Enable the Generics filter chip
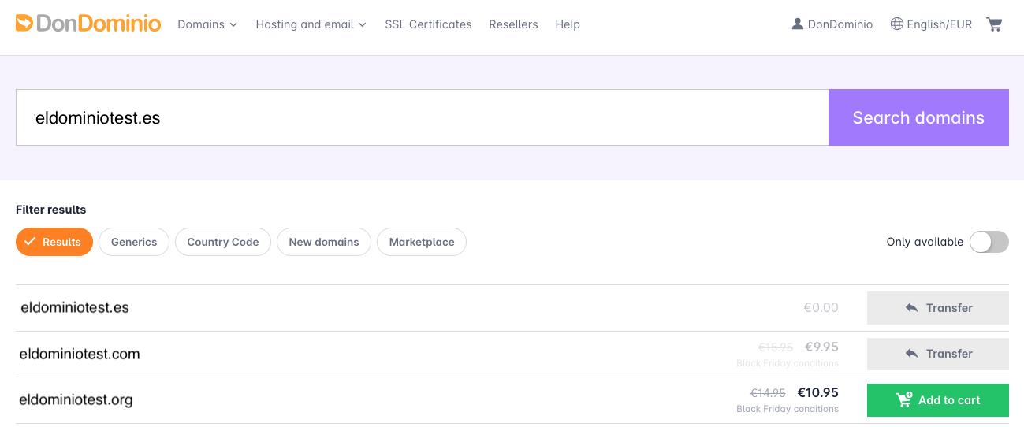Image resolution: width=1024 pixels, height=427 pixels. [x=134, y=242]
